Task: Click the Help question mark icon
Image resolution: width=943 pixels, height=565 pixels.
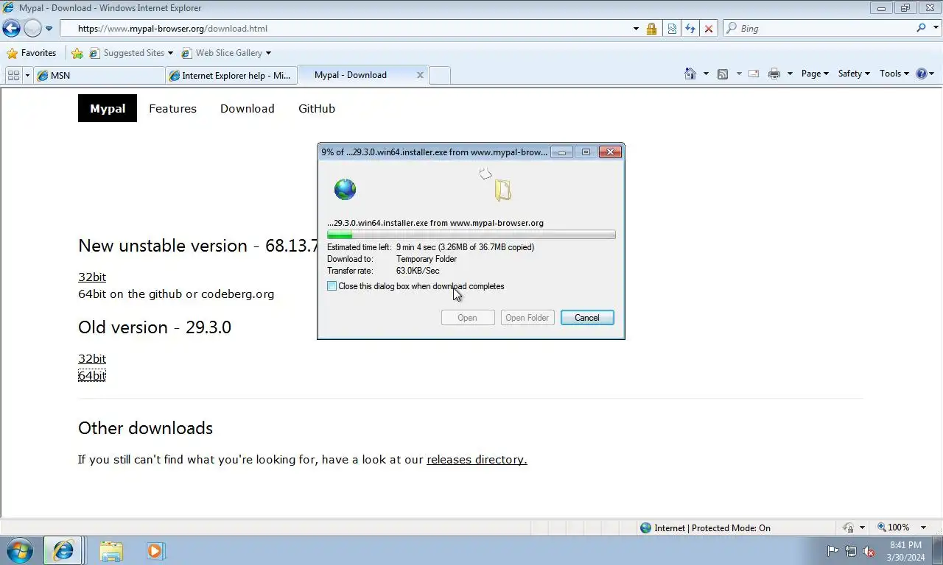Action: pos(921,74)
